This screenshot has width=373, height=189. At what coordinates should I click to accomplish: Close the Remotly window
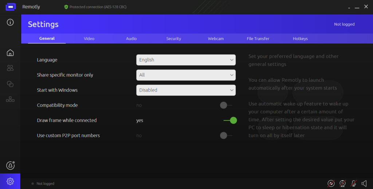pyautogui.click(x=366, y=7)
